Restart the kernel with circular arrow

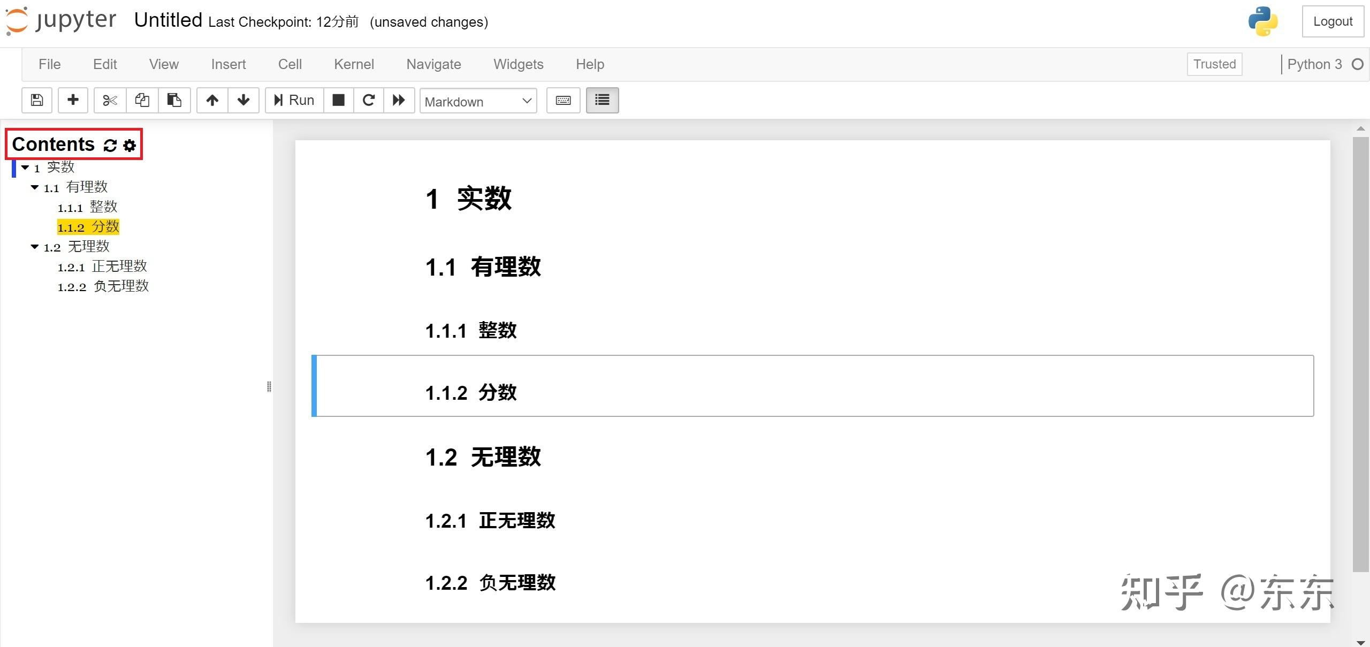[368, 100]
